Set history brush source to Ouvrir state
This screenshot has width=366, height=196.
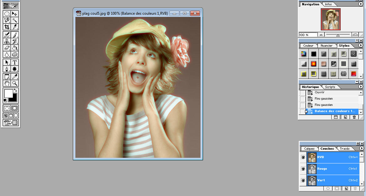click(x=302, y=92)
